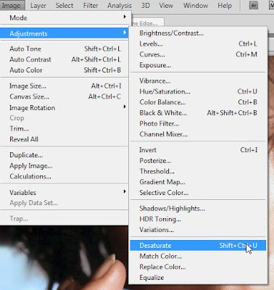Open the Select menu
The image size is (274, 290).
point(65,5)
